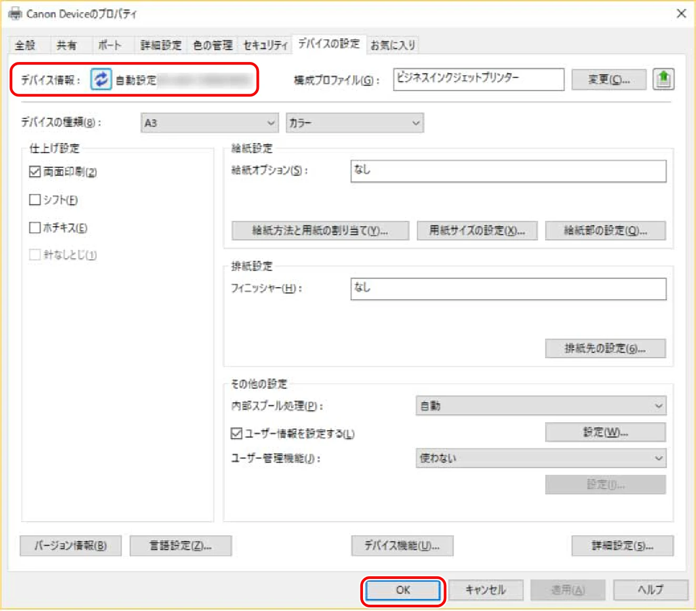Open the A3 device type dropdown
The width and height of the screenshot is (696, 611).
click(x=209, y=123)
